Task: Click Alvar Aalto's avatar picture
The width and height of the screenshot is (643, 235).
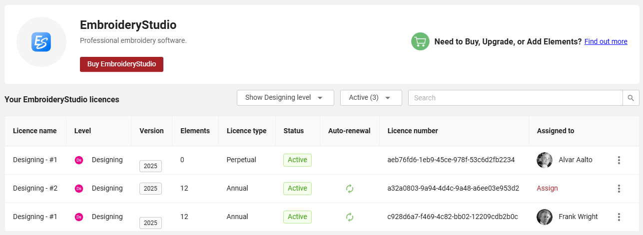Action: tap(545, 160)
